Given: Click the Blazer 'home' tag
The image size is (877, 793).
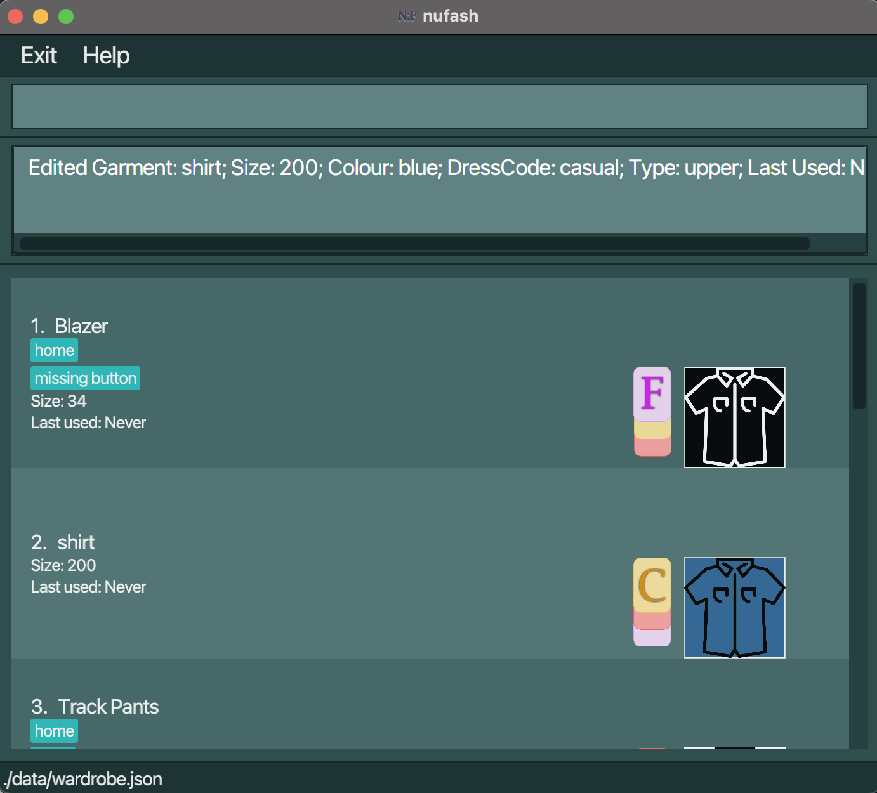Looking at the screenshot, I should pyautogui.click(x=55, y=350).
